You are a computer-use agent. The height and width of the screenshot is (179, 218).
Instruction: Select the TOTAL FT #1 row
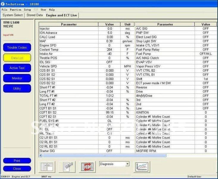[87, 96]
